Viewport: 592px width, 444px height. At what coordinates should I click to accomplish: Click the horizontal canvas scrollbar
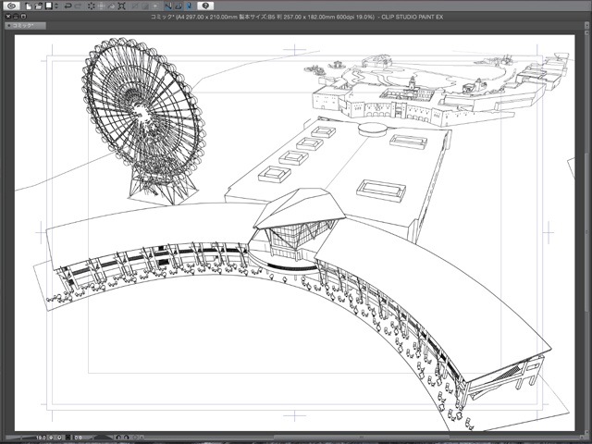pos(363,438)
